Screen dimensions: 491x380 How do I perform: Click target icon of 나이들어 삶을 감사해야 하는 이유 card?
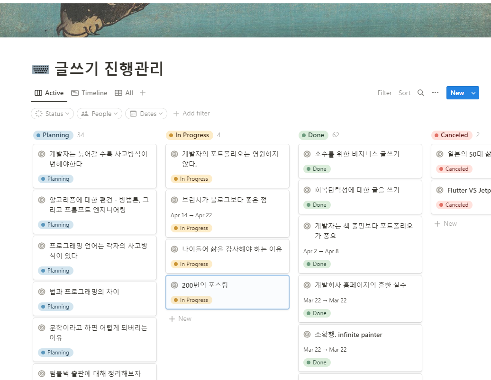pyautogui.click(x=174, y=249)
